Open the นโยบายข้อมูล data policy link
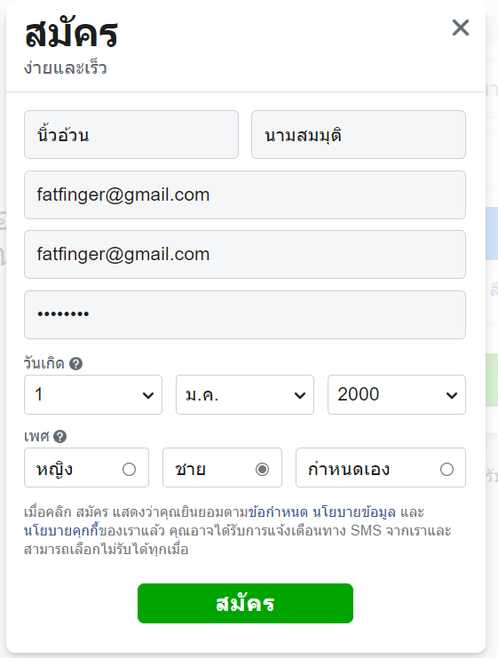 [354, 512]
